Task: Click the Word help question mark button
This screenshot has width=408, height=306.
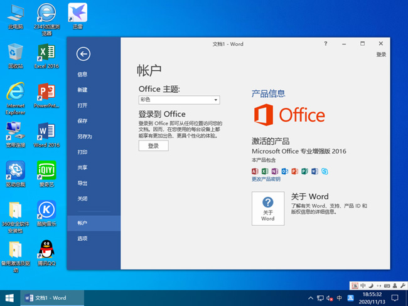Action: (326, 43)
